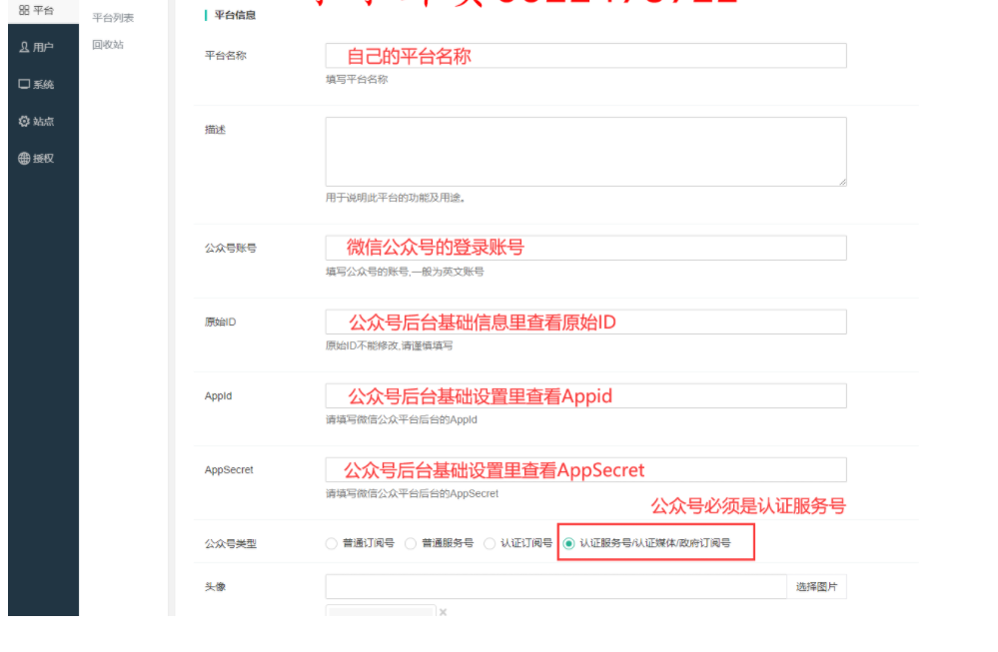Click the 授权 globe icon

24,159
